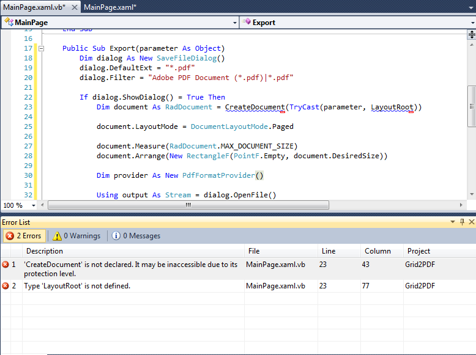Switch to the MainPage.xaml tab
The width and height of the screenshot is (476, 355).
coord(110,7)
